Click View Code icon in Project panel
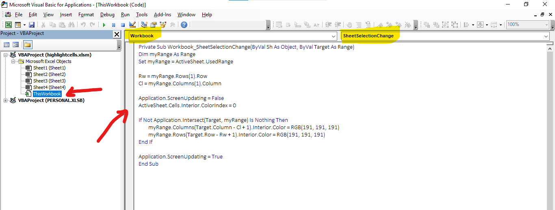The height and width of the screenshot is (210, 555). tap(7, 45)
